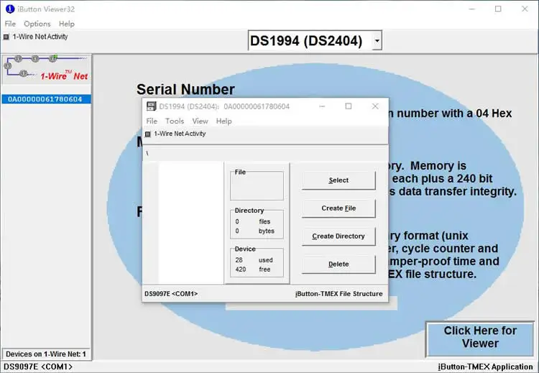Image resolution: width=539 pixels, height=373 pixels.
Task: Click 'iButton-TMEX Application' status text
Action: (485, 367)
